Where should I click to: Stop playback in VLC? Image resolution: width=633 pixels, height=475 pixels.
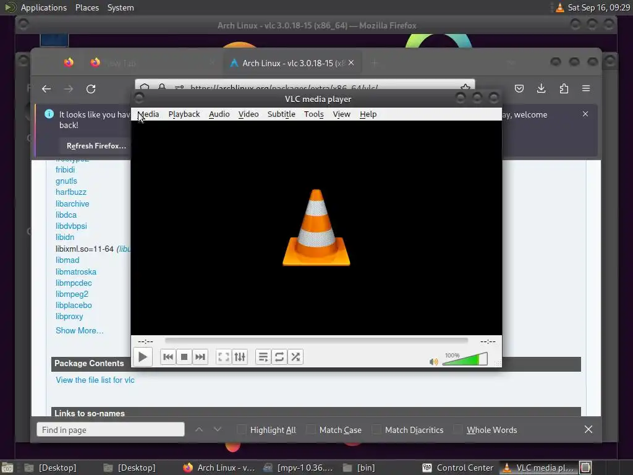[184, 357]
